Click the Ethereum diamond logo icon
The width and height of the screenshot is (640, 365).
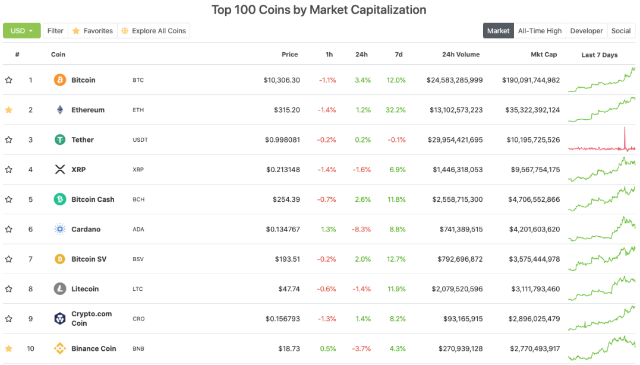(60, 110)
